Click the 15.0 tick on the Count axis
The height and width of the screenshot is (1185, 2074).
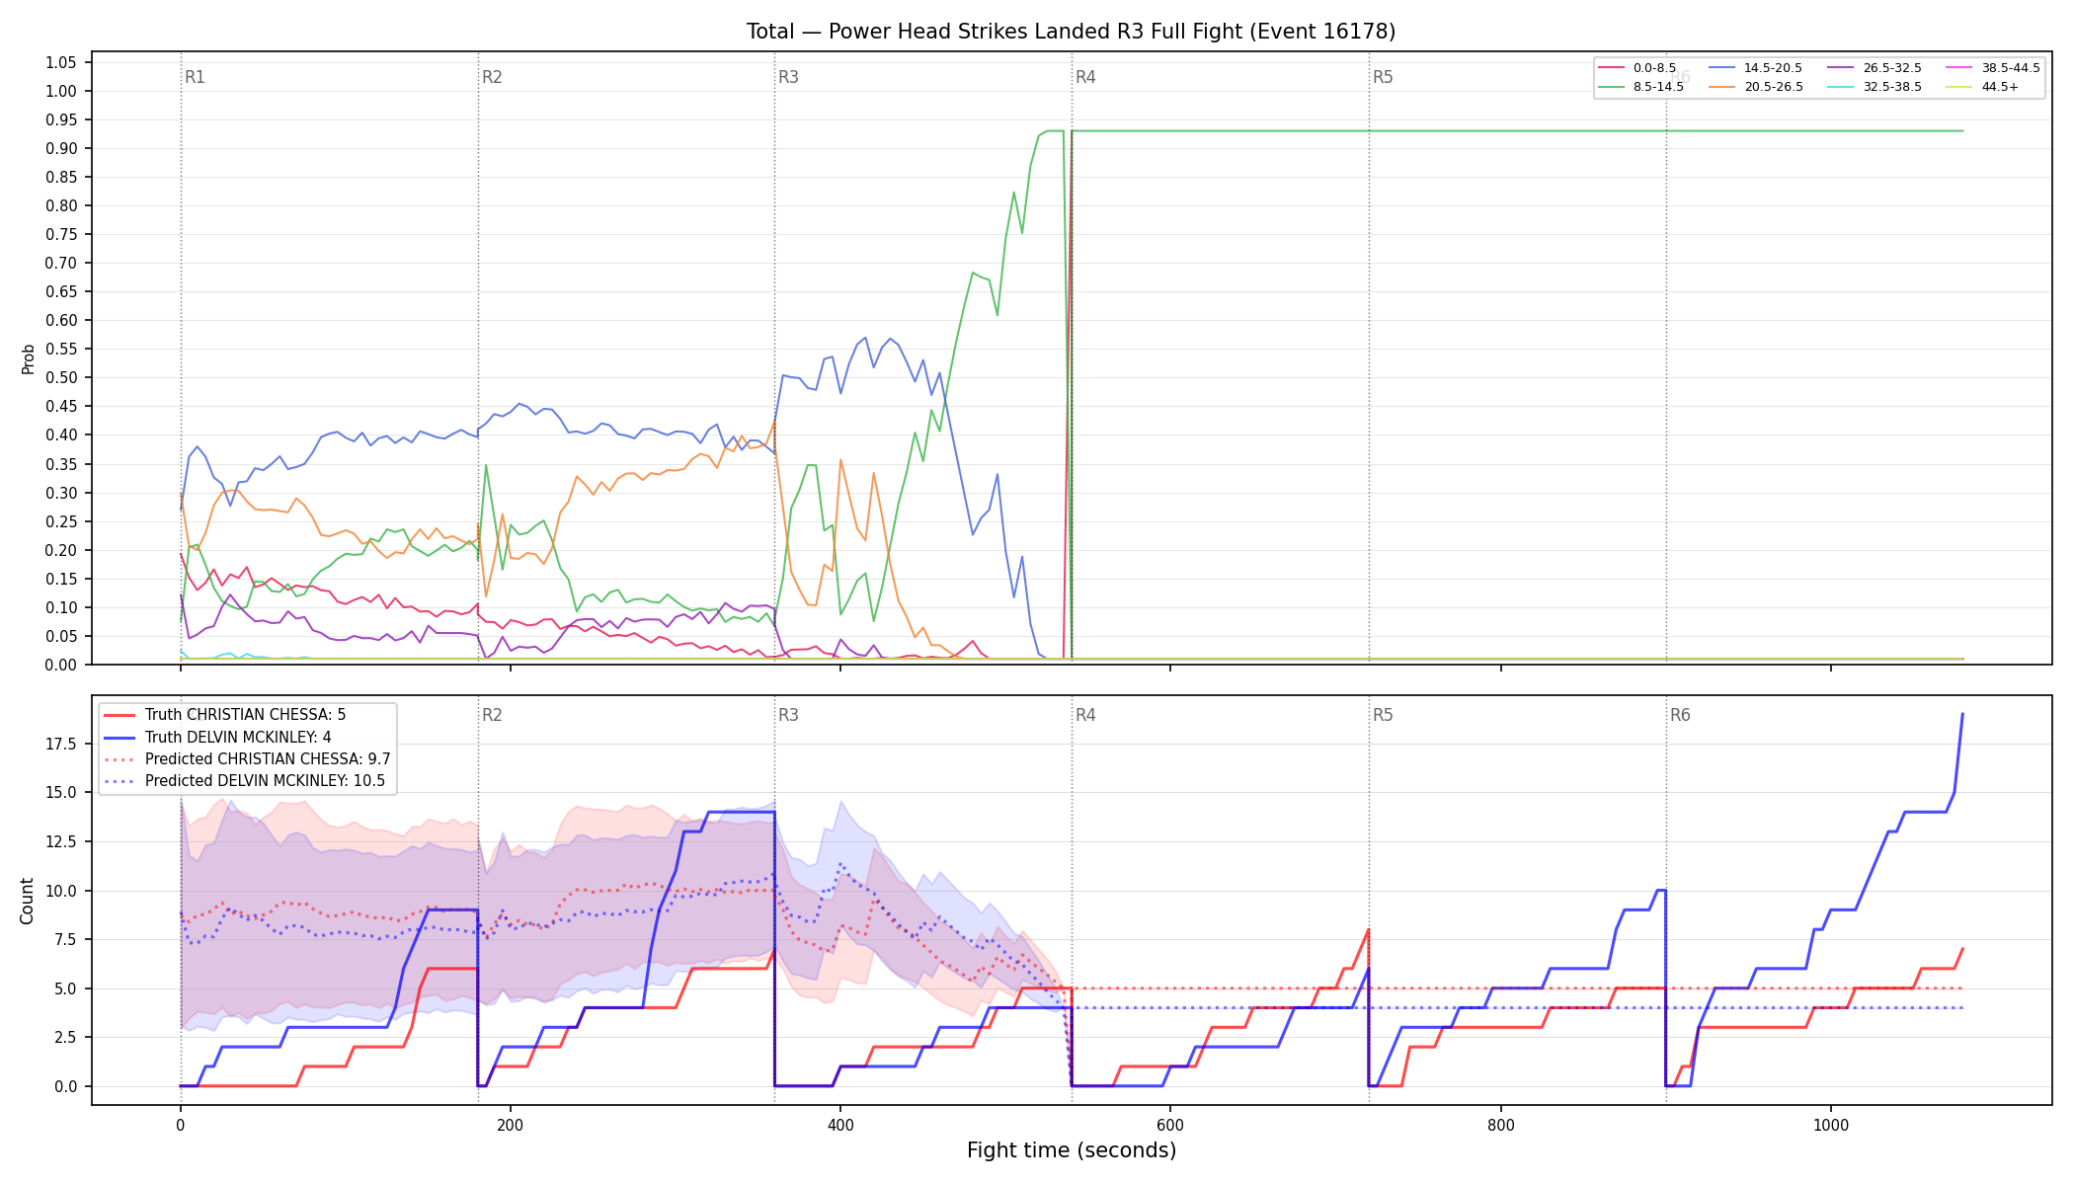pyautogui.click(x=61, y=792)
